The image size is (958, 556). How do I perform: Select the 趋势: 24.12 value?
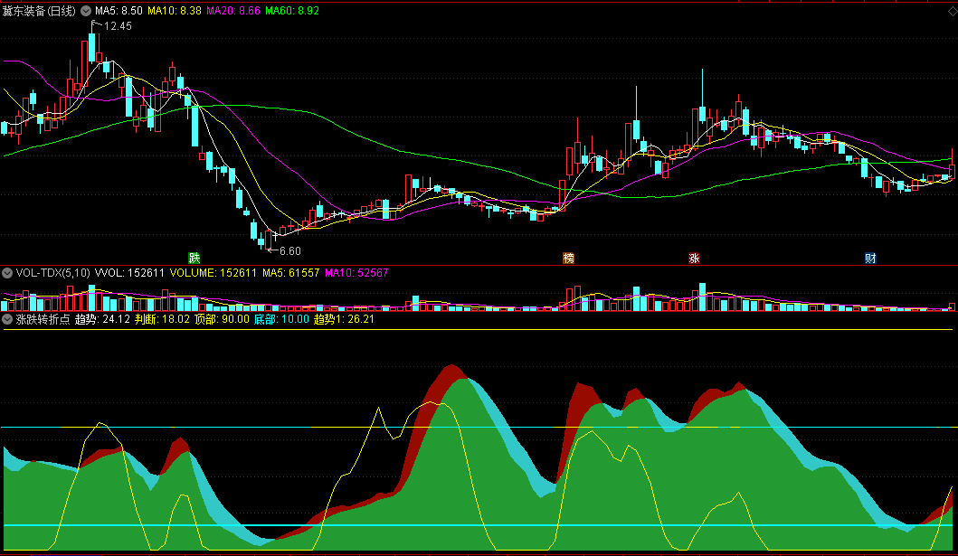click(x=102, y=319)
